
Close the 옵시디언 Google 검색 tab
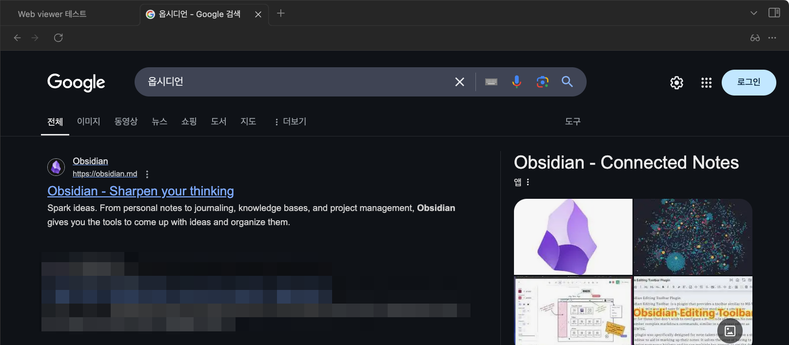click(258, 14)
